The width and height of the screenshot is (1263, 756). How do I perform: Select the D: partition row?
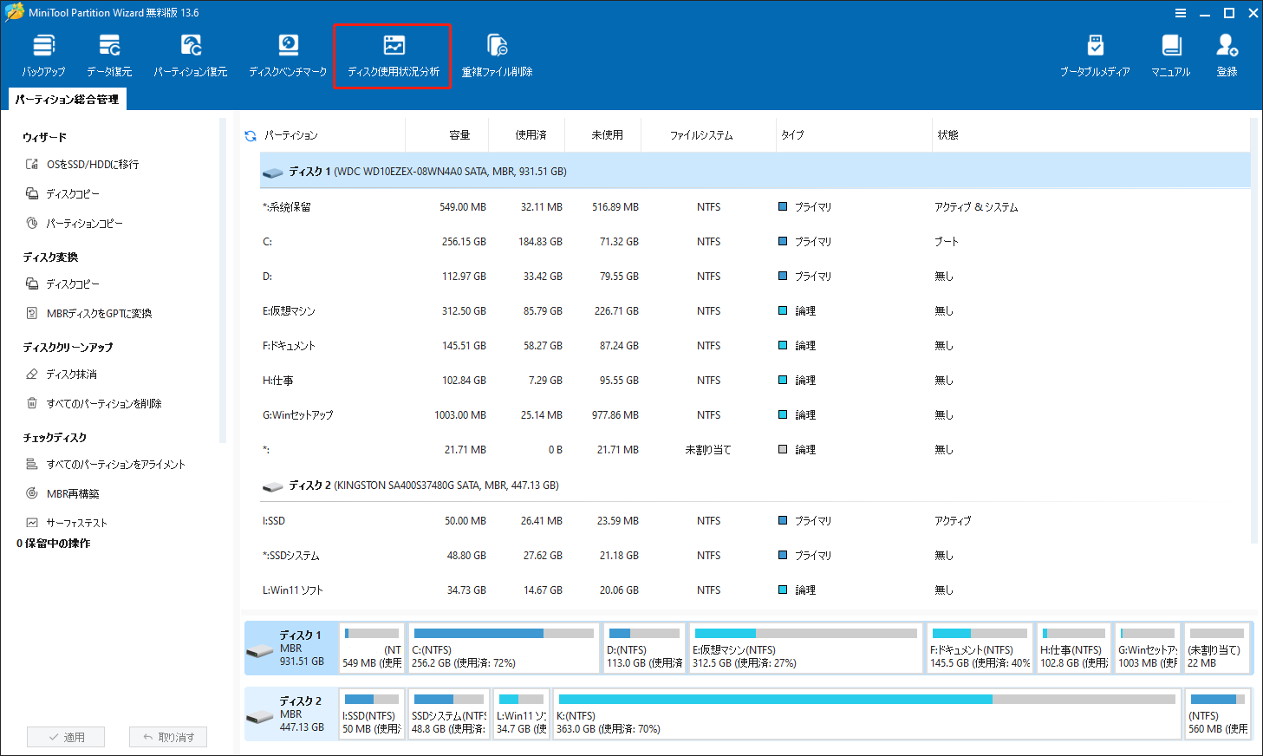coord(755,277)
